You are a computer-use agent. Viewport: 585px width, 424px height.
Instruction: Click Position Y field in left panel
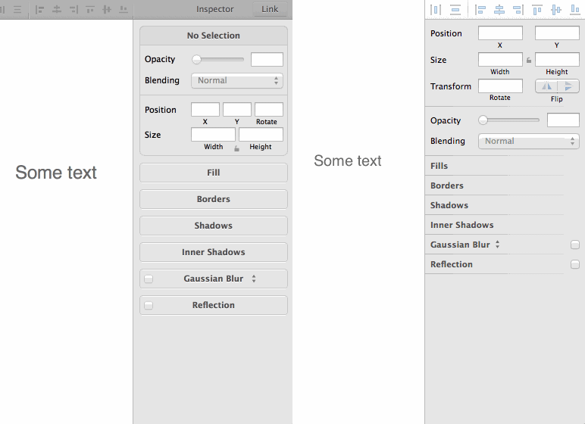[x=237, y=110]
